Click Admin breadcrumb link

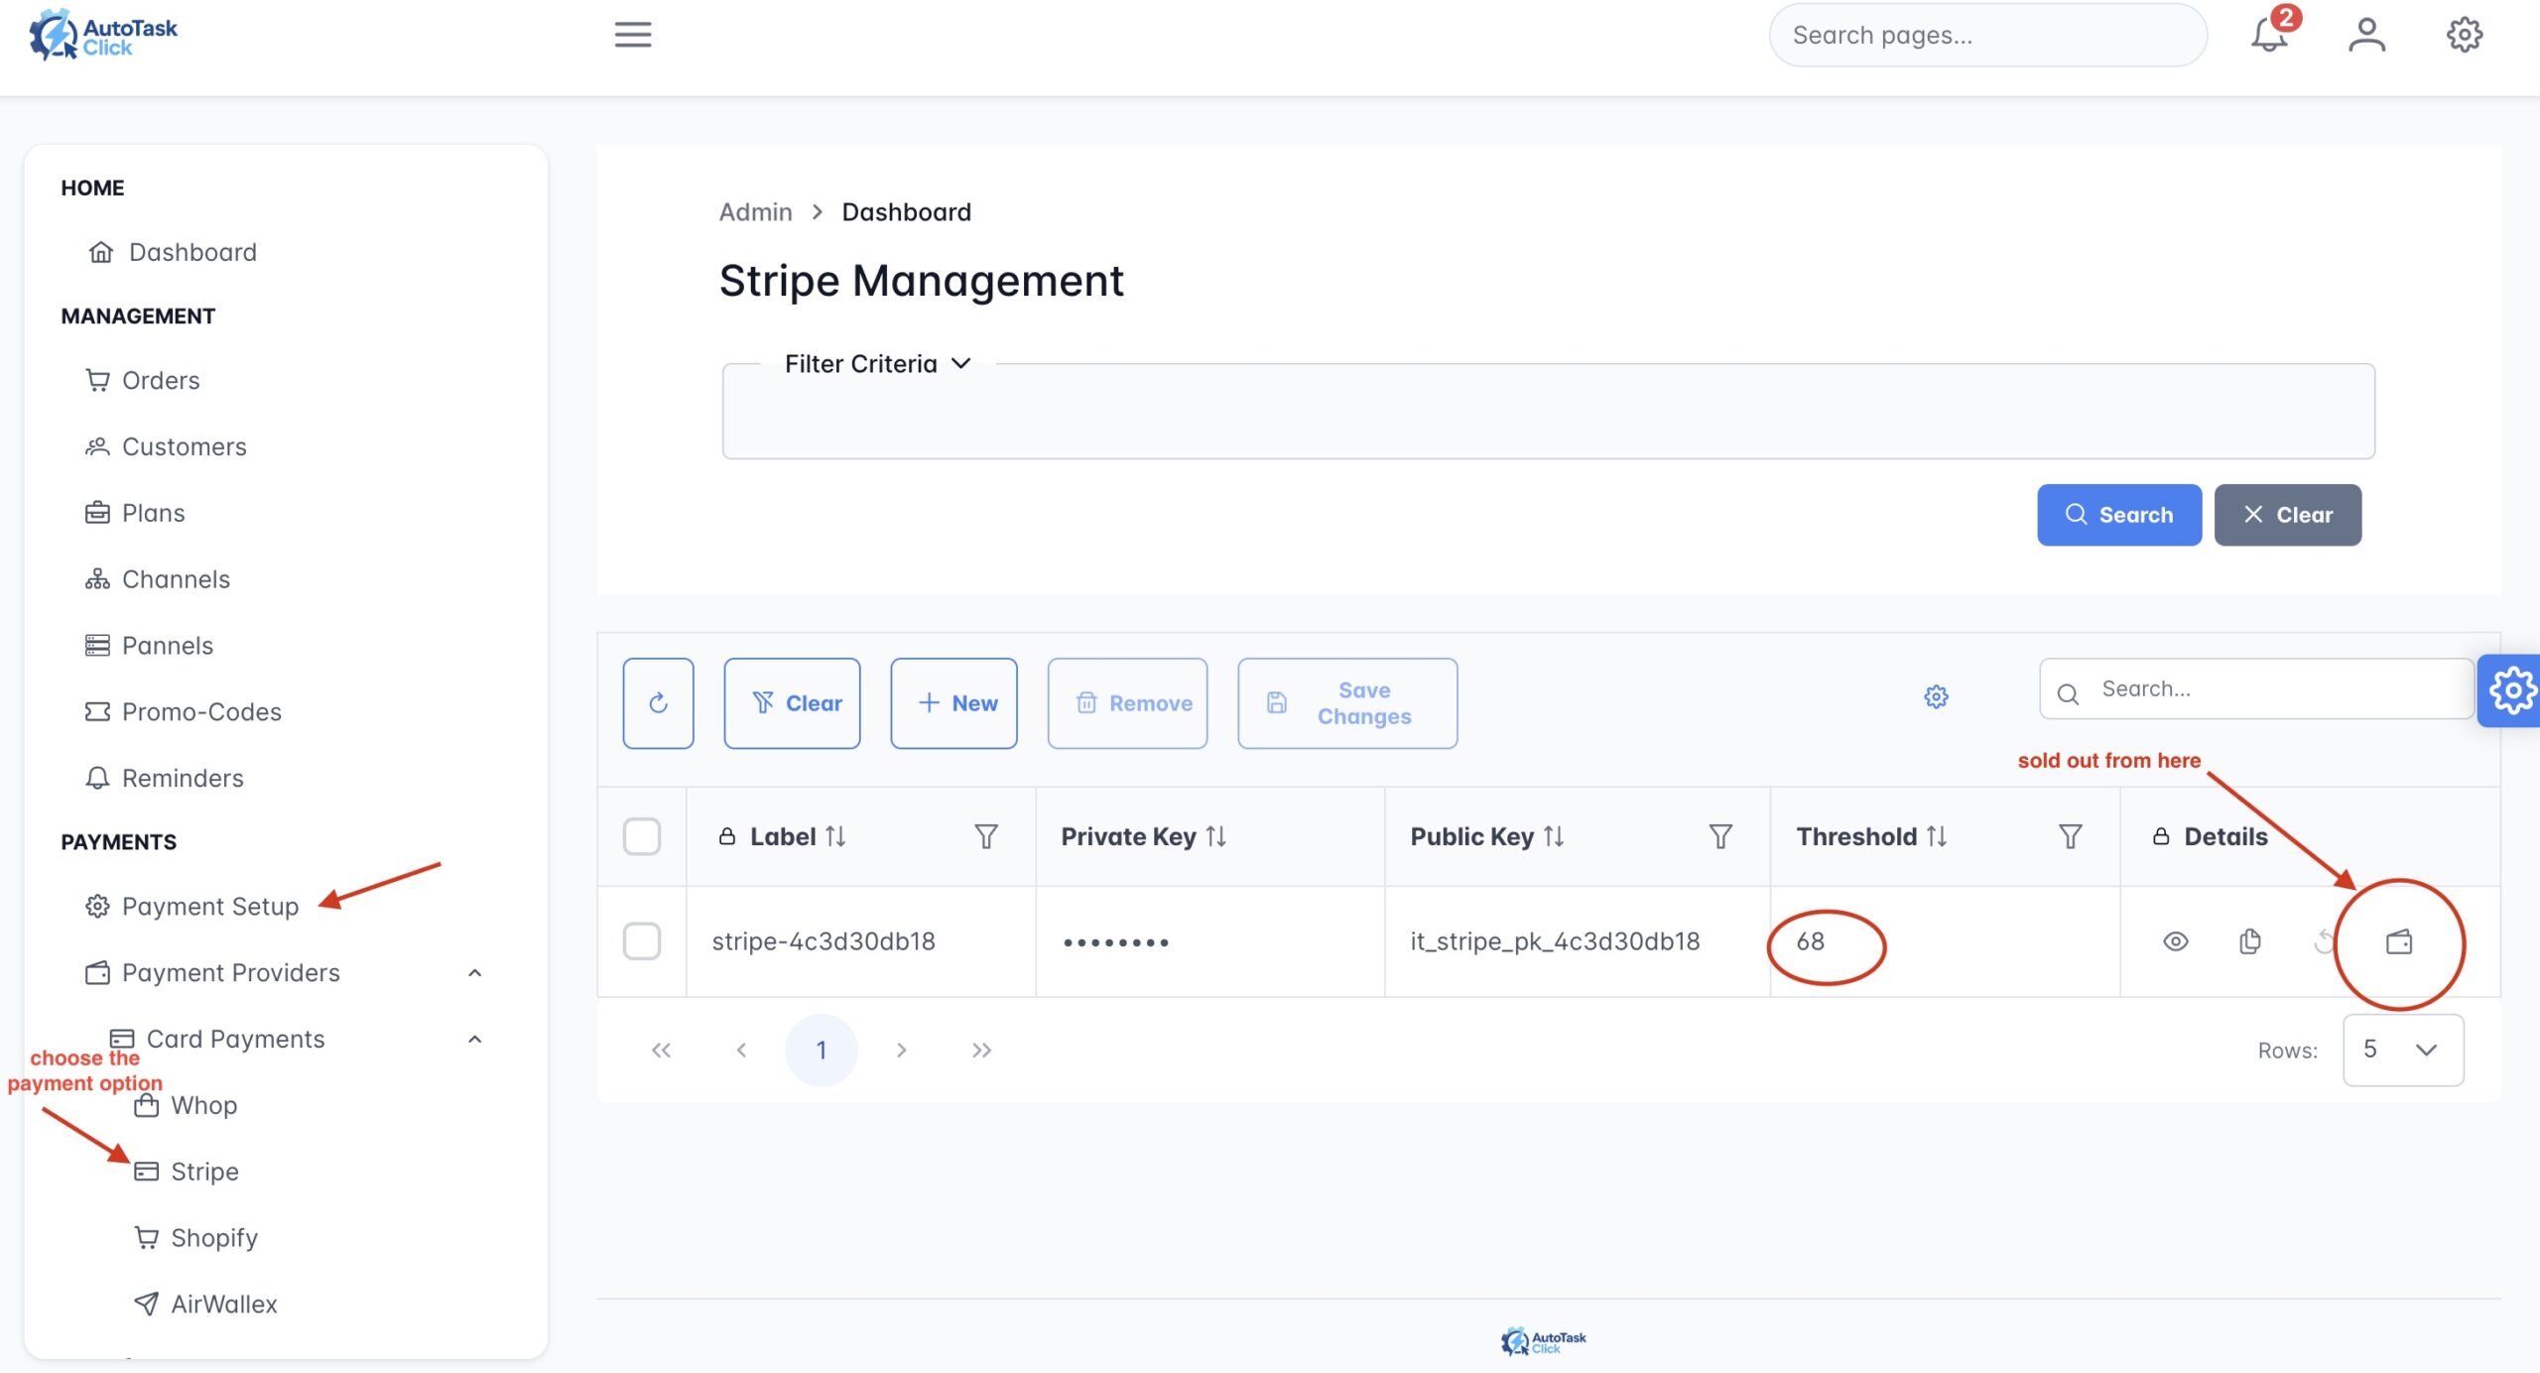(x=755, y=212)
